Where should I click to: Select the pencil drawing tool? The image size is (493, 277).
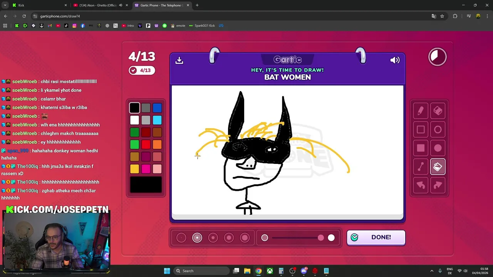point(421,111)
